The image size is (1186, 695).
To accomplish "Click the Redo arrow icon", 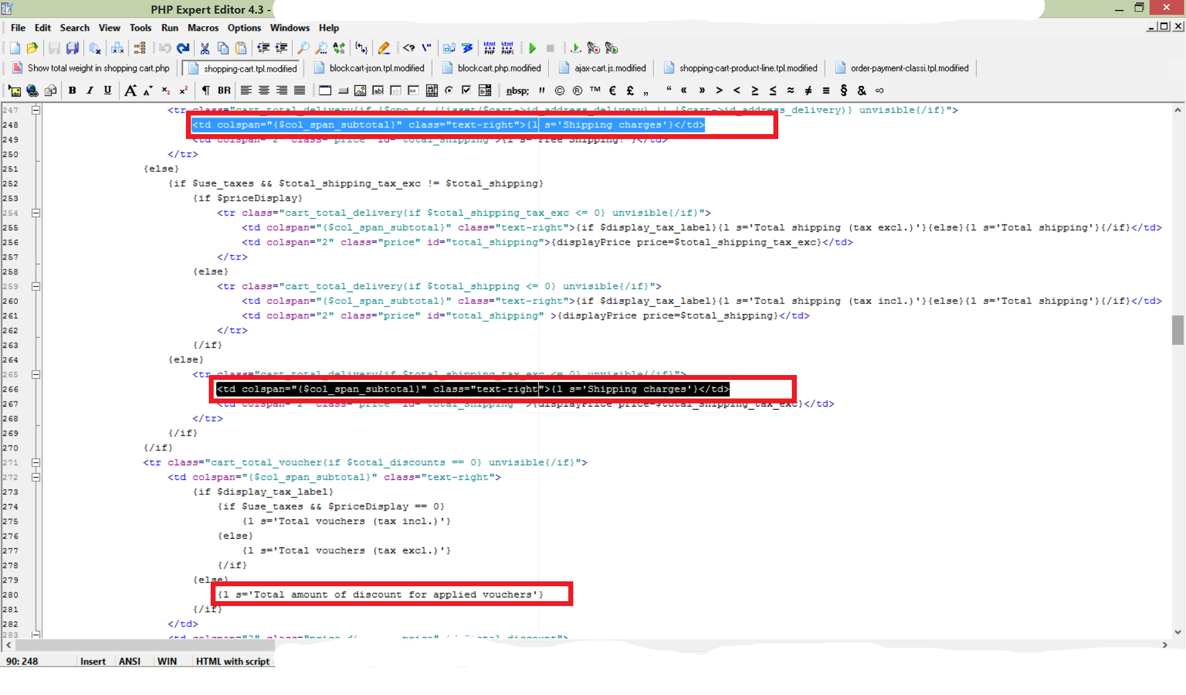I will tap(183, 48).
